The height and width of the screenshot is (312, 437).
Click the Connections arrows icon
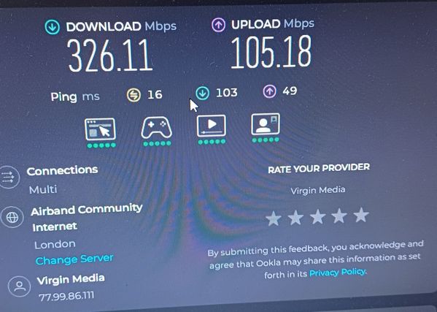coord(8,178)
